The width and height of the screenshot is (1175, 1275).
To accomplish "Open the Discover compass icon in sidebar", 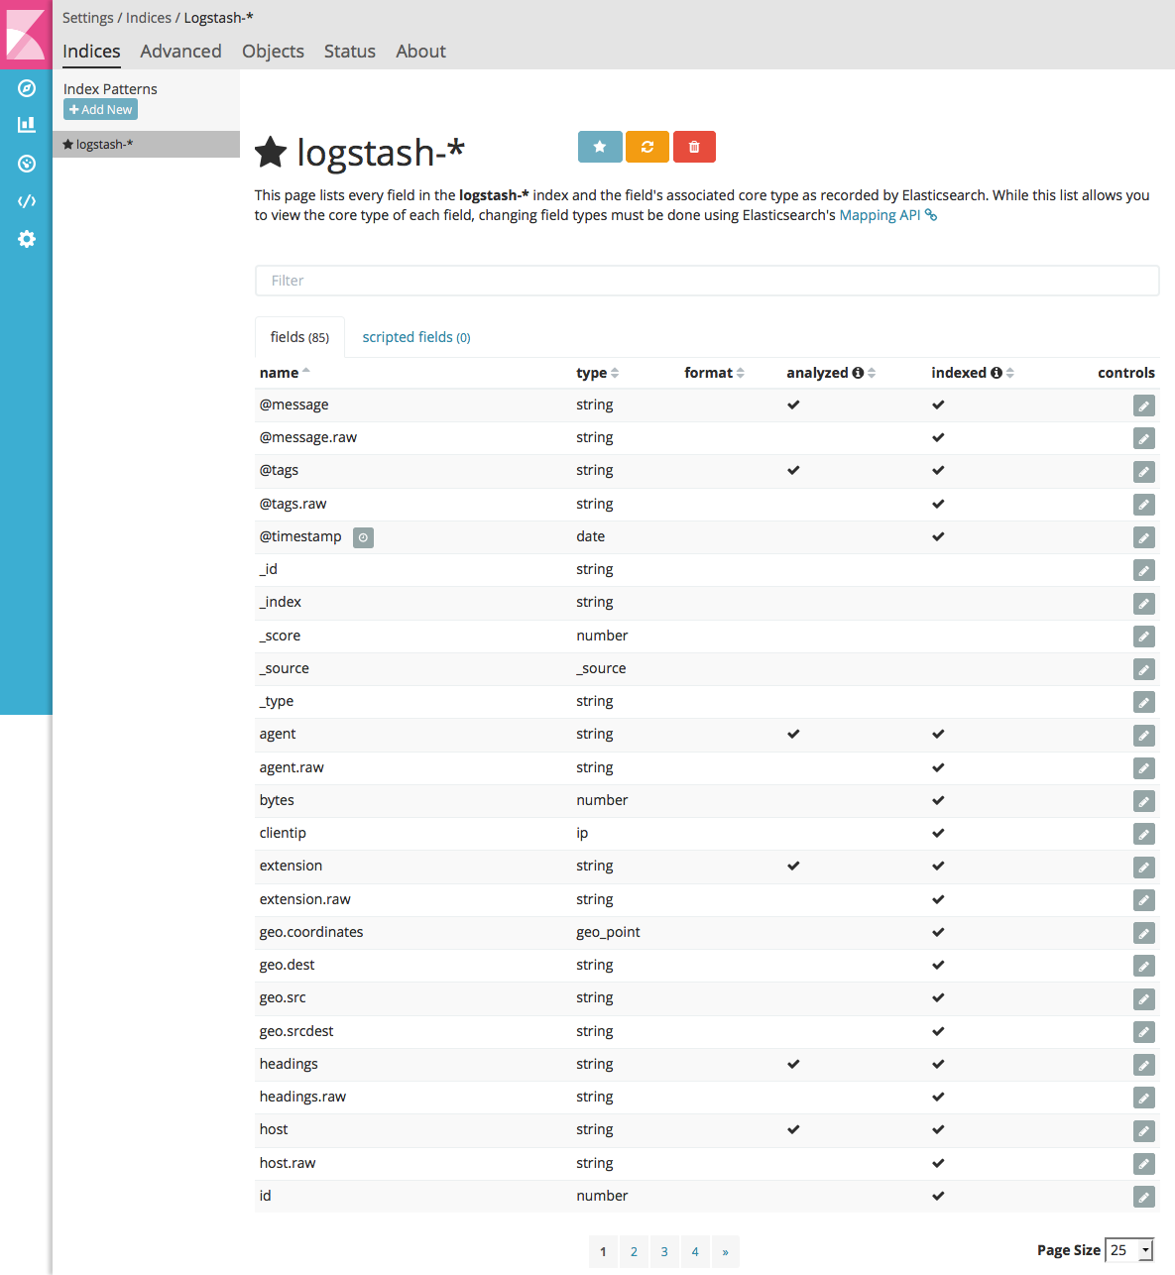I will (x=27, y=88).
